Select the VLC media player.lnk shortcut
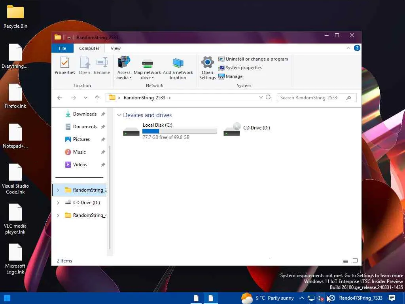 (x=15, y=219)
